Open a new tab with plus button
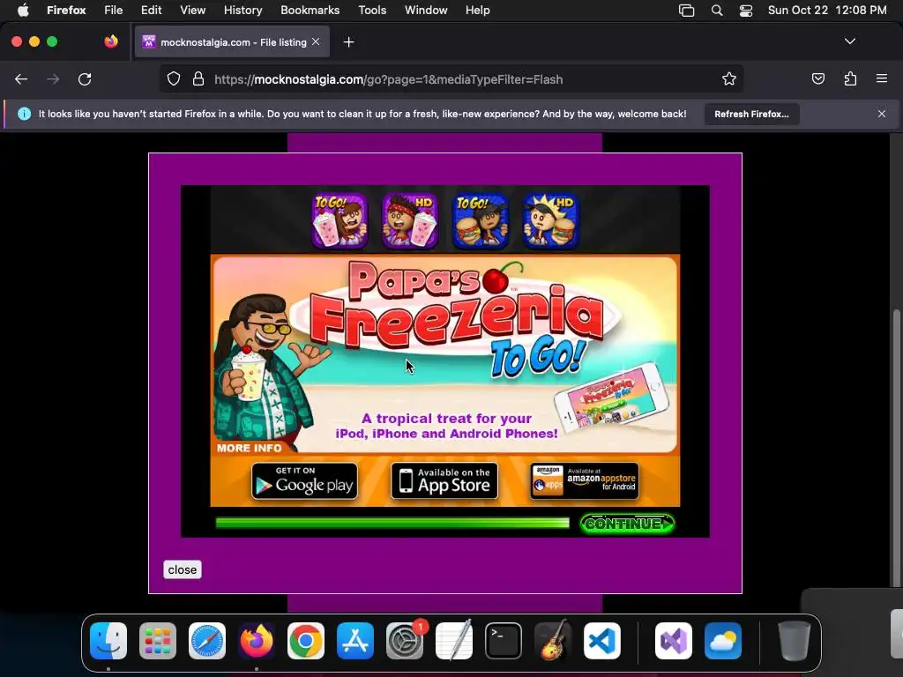903x677 pixels. (x=348, y=42)
